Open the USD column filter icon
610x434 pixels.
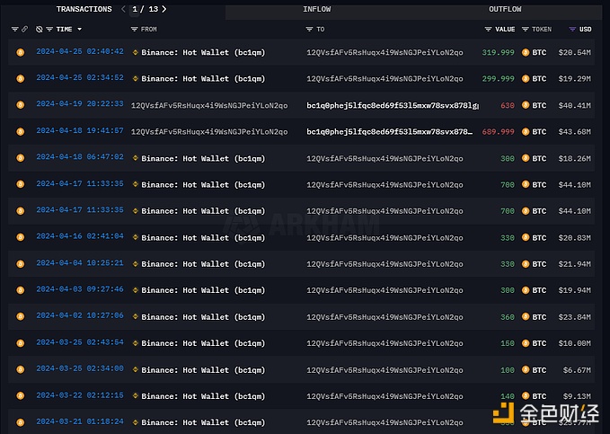572,29
